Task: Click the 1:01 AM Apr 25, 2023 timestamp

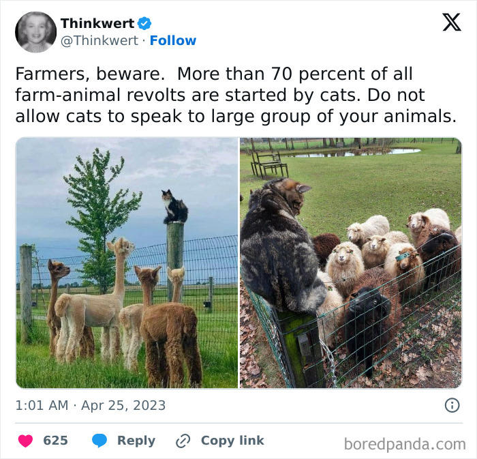Action: [91, 405]
